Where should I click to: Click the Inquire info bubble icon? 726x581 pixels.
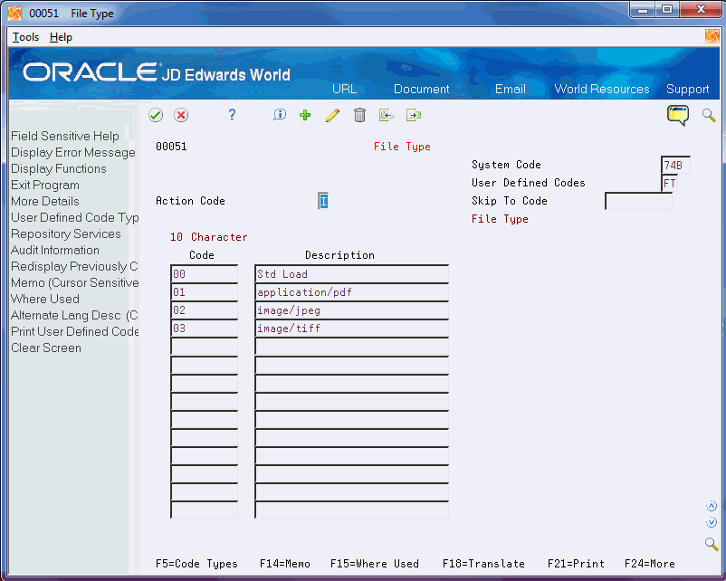pos(280,115)
